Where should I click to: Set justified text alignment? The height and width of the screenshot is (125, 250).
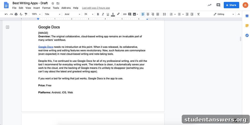coord(158,14)
